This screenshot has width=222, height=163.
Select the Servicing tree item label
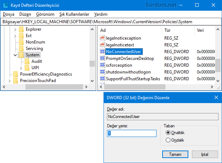click(34, 49)
